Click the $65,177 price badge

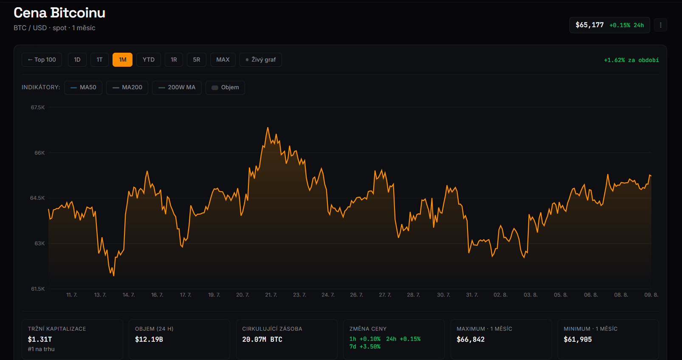pos(610,25)
